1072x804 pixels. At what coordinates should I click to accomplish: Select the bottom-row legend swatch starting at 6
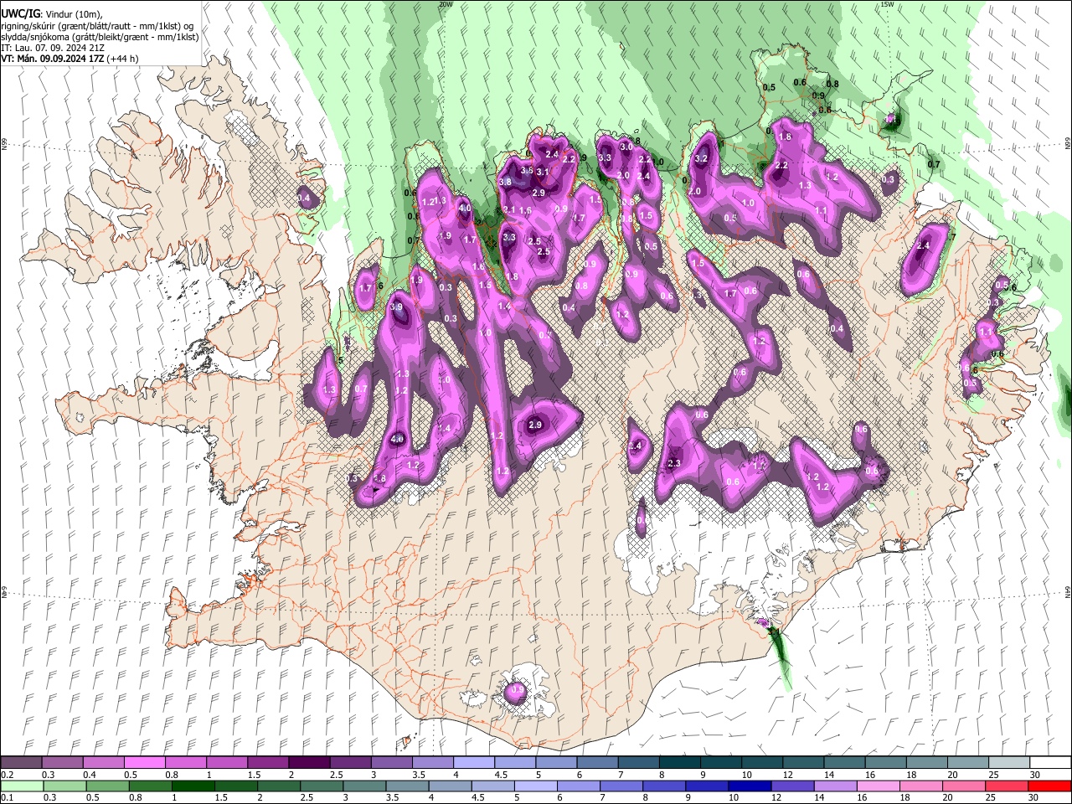[x=579, y=786]
